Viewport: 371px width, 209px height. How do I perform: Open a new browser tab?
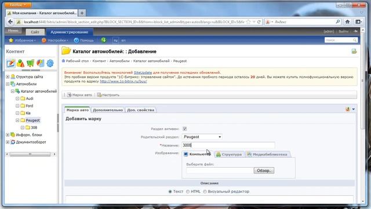point(82,13)
